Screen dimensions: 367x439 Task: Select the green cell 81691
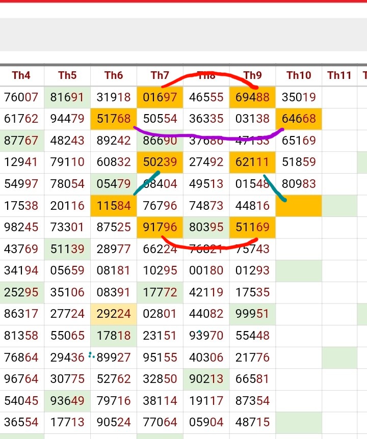[67, 97]
